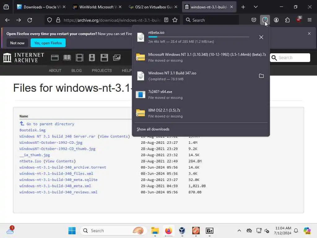
Task: Click the Internet Archive Search field
Action: pyautogui.click(x=290, y=58)
